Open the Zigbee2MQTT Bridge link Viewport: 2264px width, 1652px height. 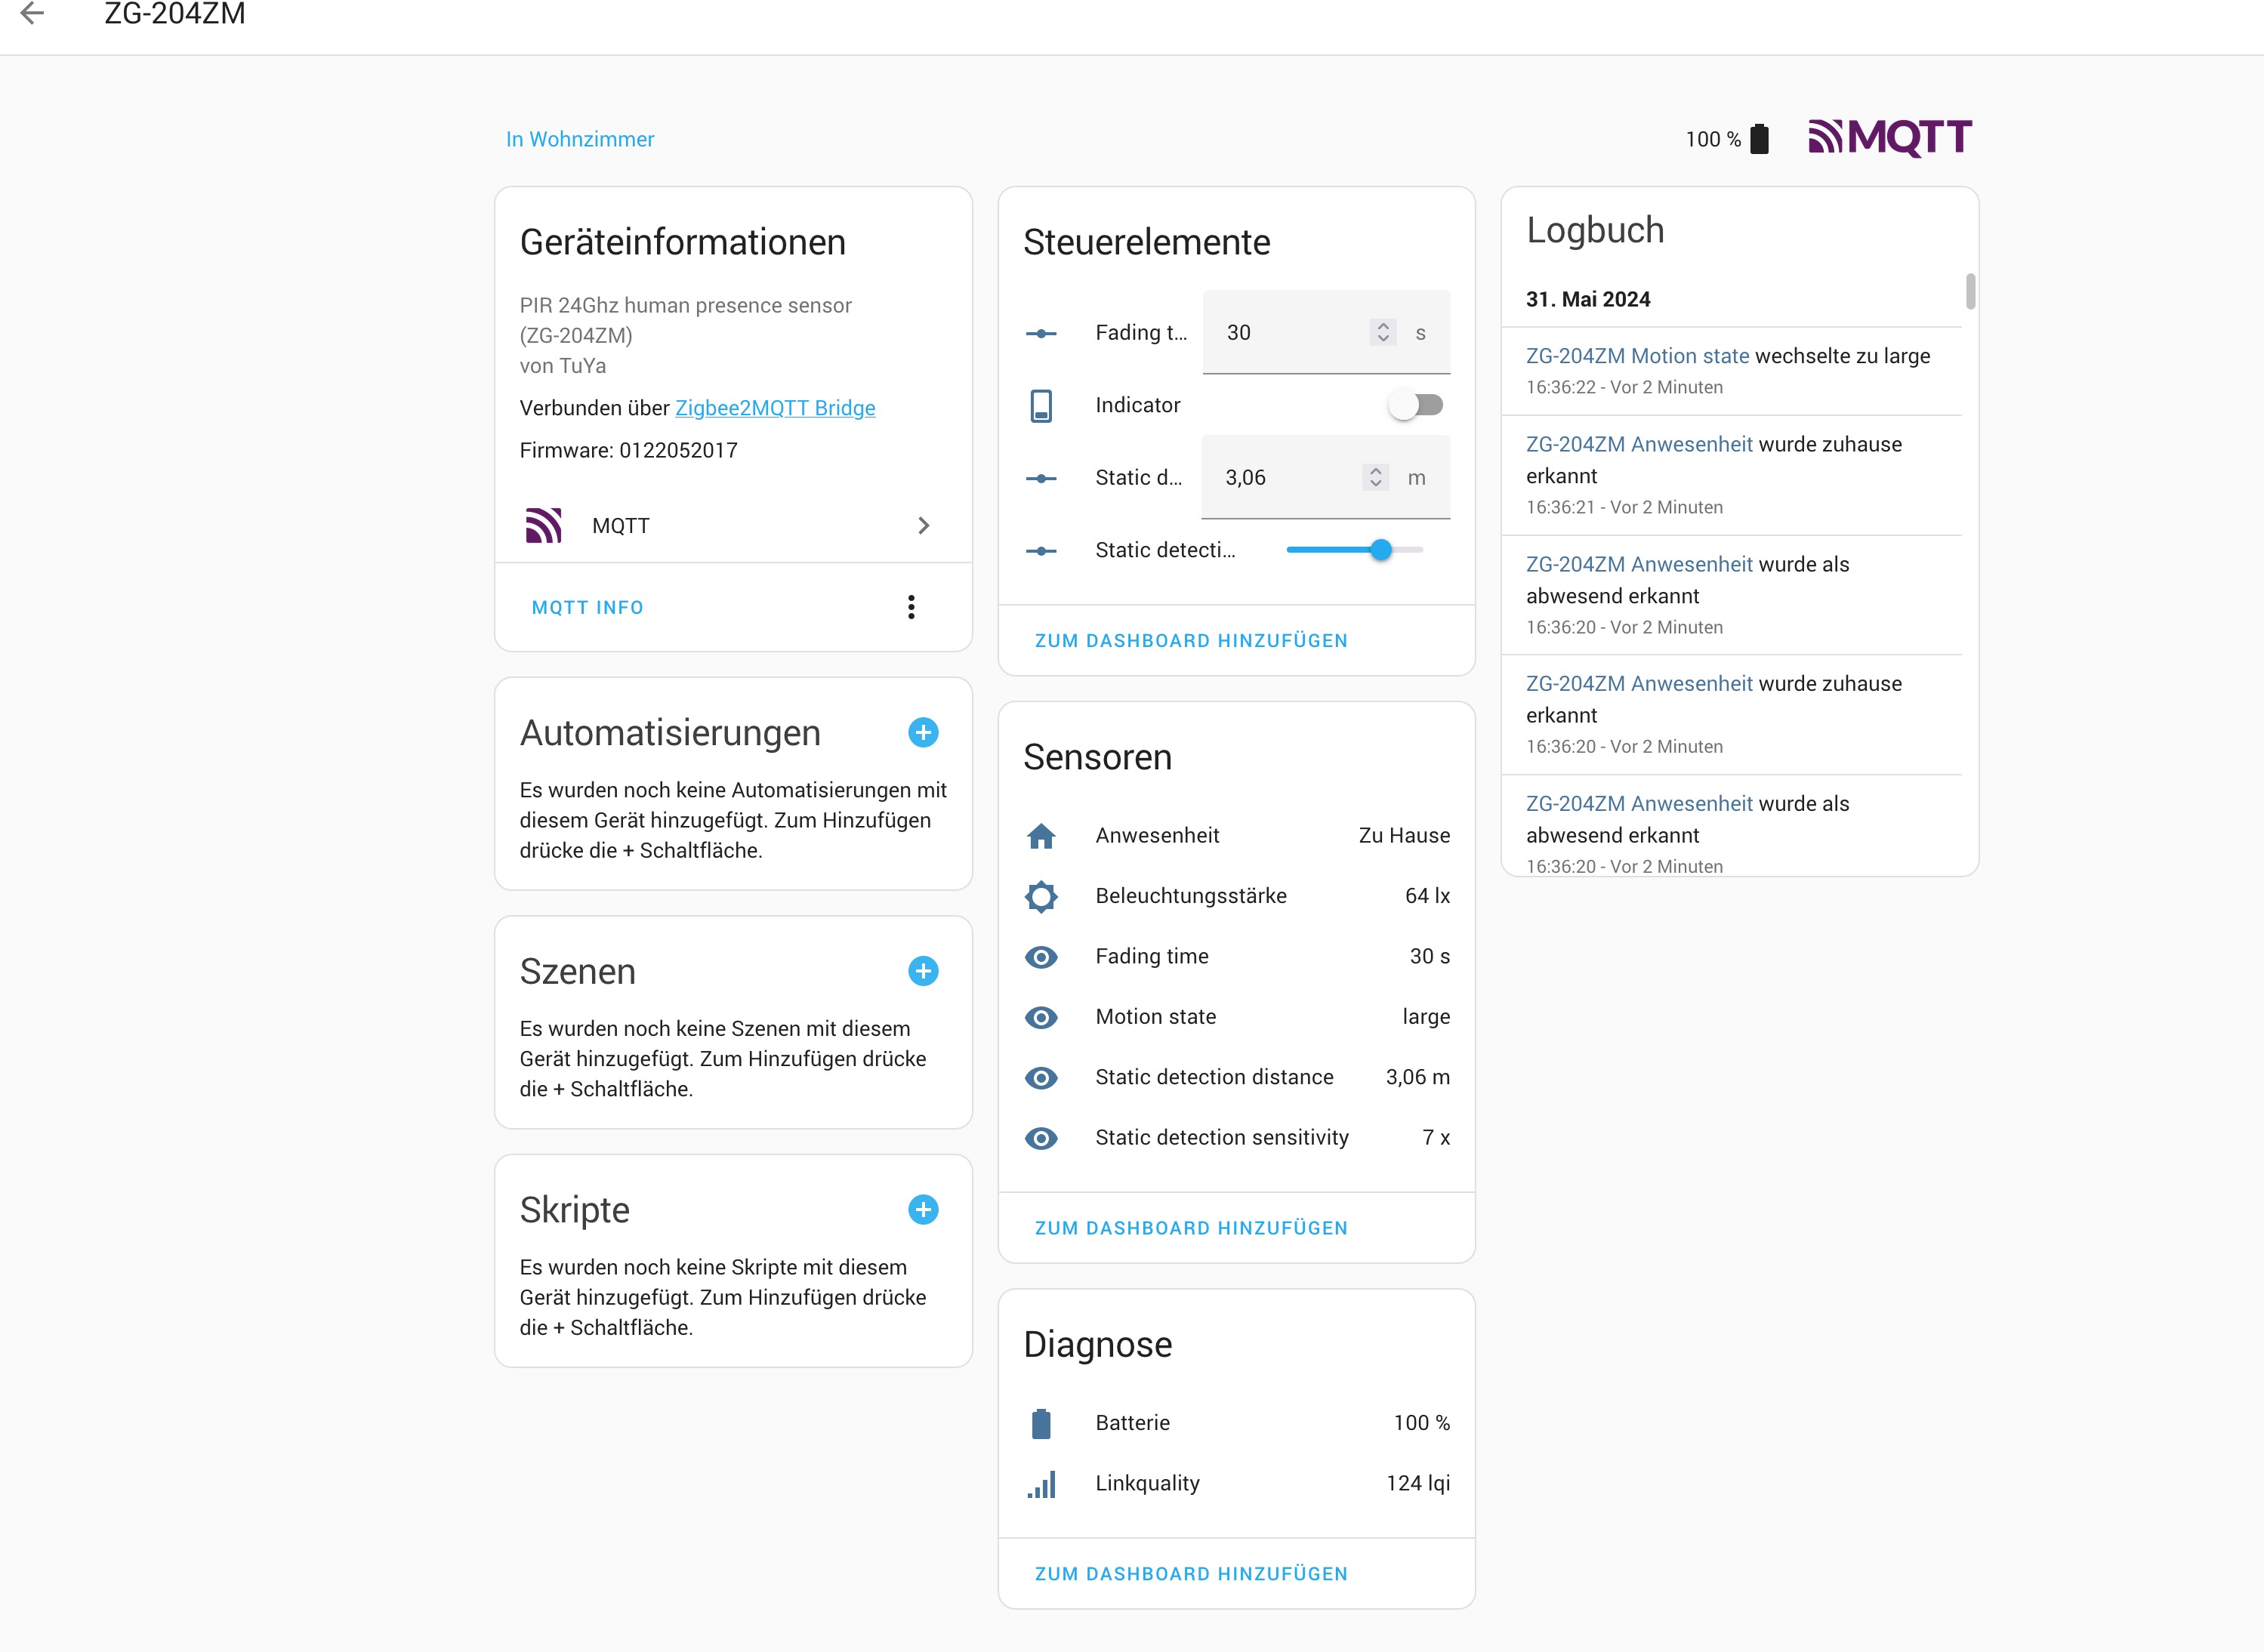775,408
